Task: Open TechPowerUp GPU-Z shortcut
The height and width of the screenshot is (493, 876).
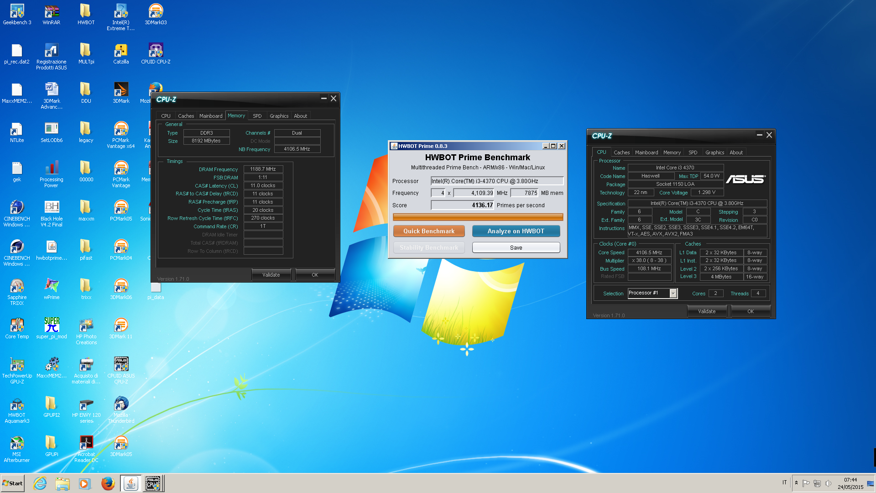Action: 17,371
